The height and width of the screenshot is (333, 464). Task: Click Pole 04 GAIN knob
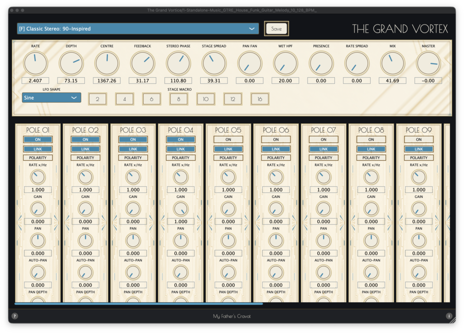(x=181, y=209)
